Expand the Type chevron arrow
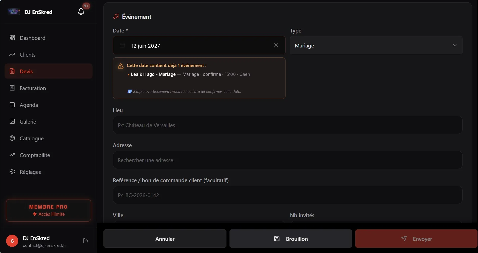 [x=454, y=45]
